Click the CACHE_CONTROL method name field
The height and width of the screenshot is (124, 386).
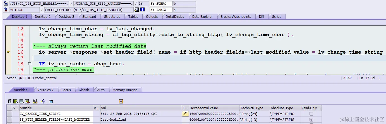89,10
